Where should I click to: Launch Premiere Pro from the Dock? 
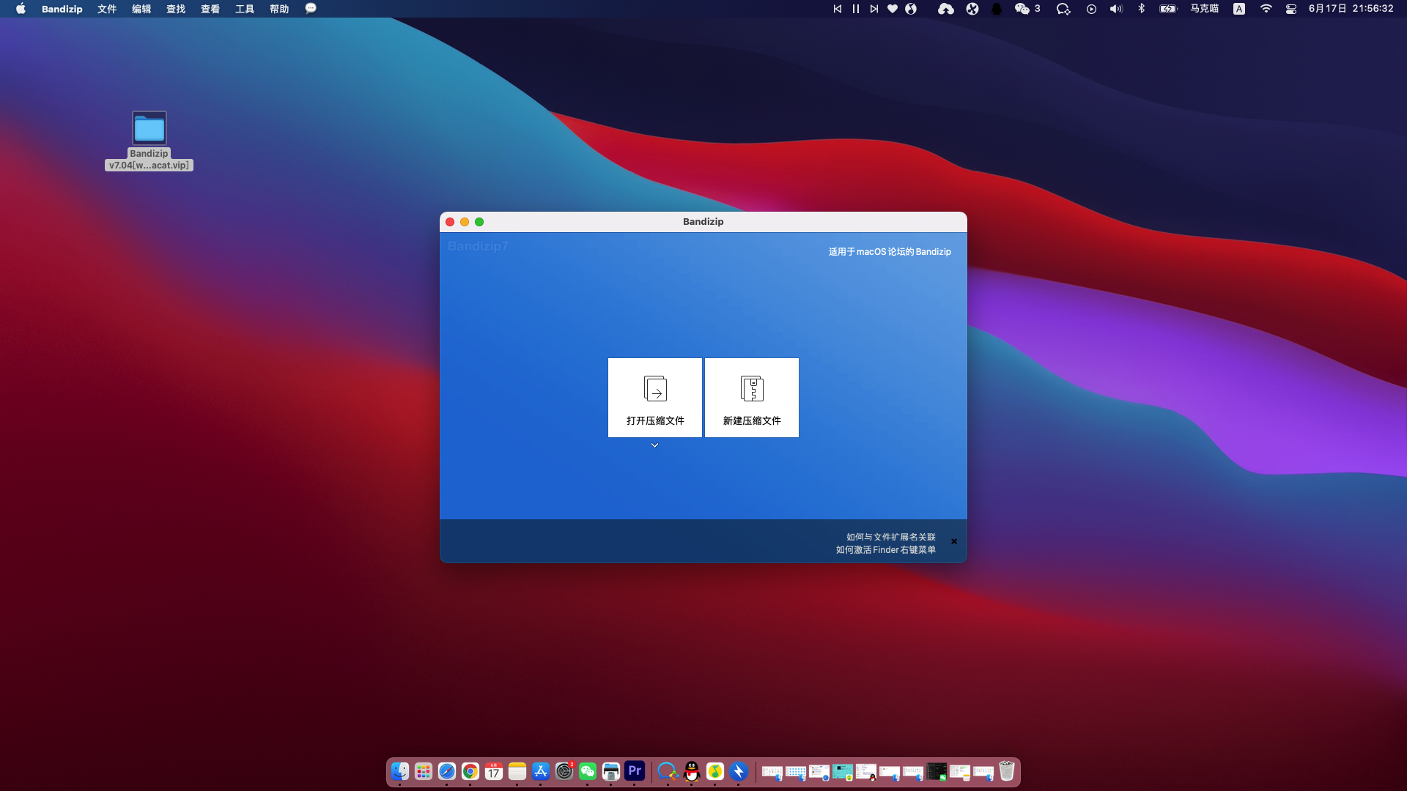pos(635,771)
